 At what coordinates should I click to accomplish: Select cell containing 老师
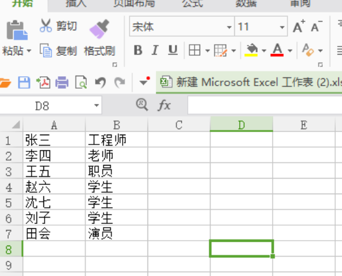point(116,156)
